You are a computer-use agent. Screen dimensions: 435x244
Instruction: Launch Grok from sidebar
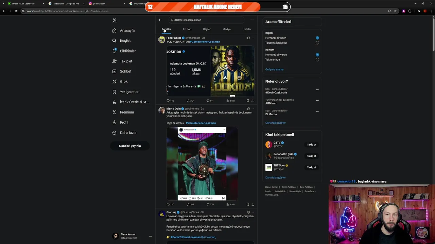coord(120,82)
